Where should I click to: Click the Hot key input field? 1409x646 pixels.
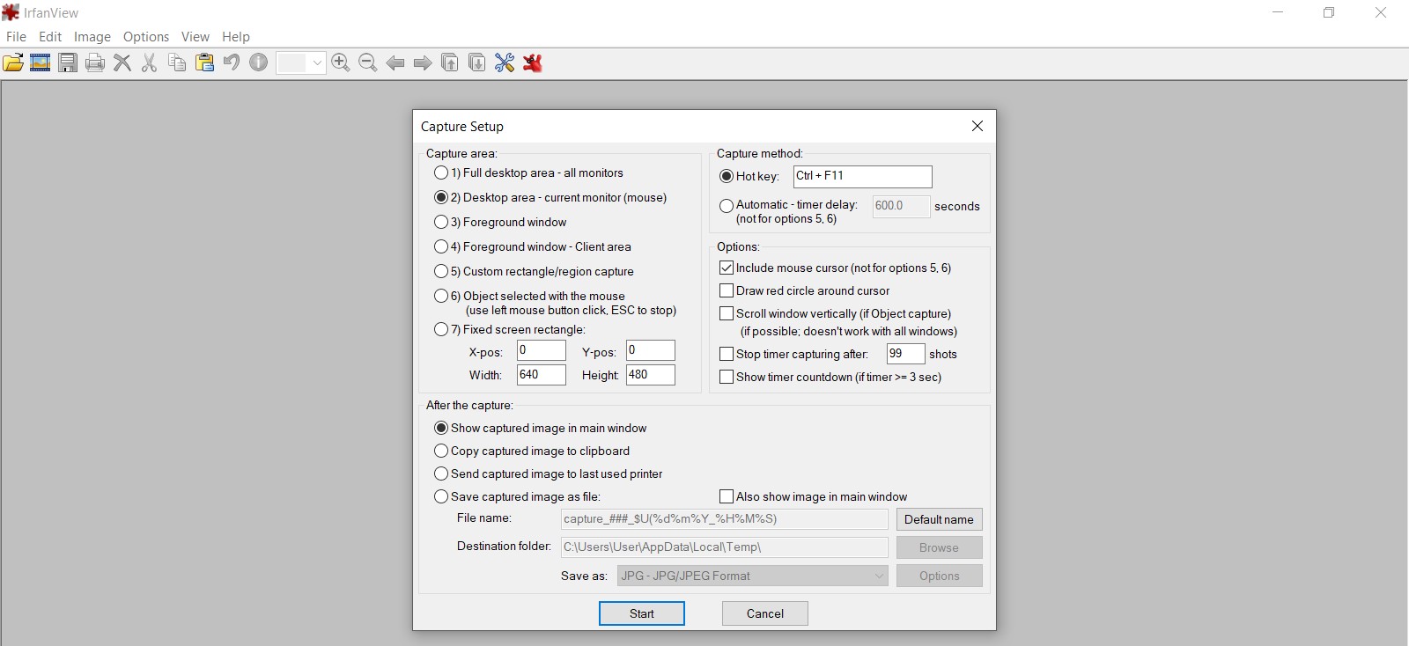pos(862,176)
